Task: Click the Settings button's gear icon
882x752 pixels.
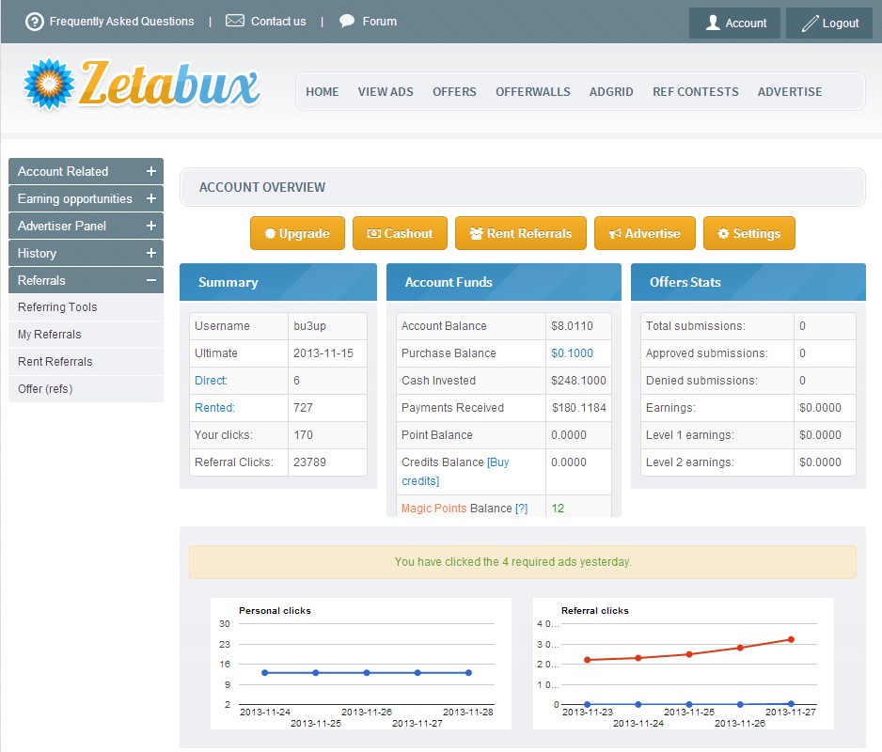Action: [723, 233]
